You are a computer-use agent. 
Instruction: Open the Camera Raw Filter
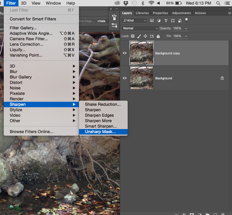41,39
